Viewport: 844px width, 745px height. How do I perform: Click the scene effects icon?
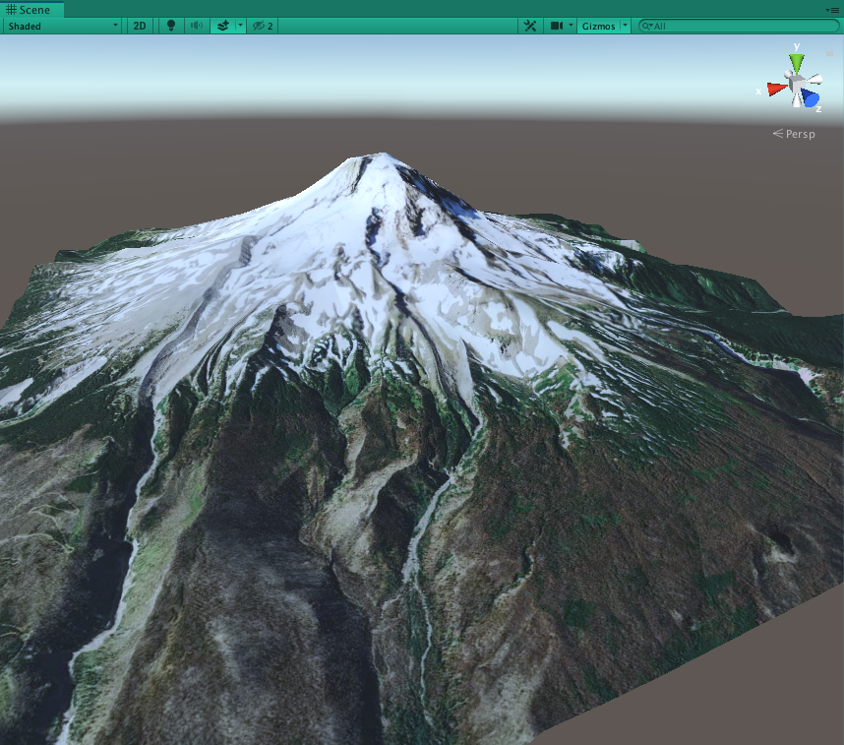tap(223, 26)
